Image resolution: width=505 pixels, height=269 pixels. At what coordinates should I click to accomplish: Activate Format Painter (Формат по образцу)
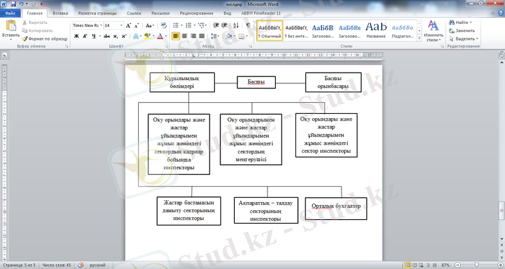click(x=45, y=39)
